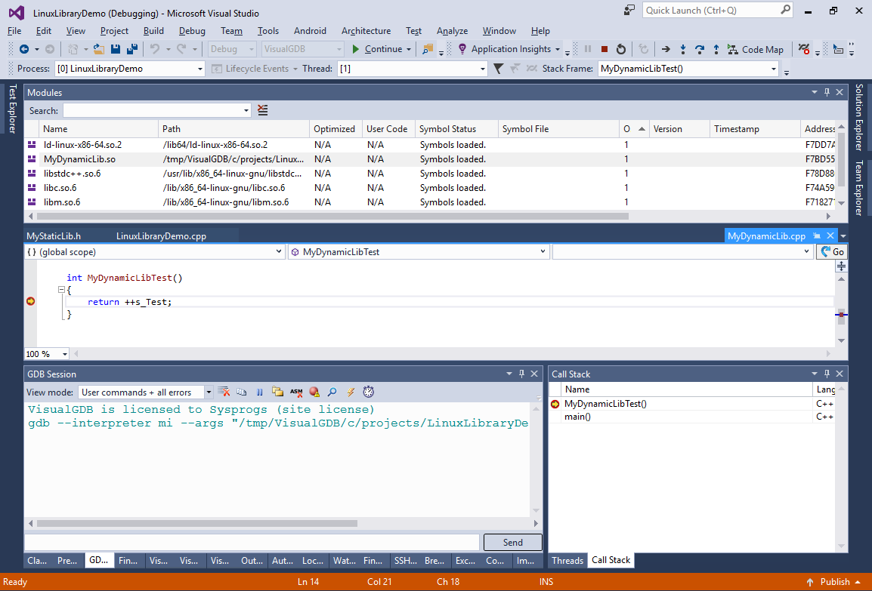Open the Architecture menu

click(x=366, y=31)
